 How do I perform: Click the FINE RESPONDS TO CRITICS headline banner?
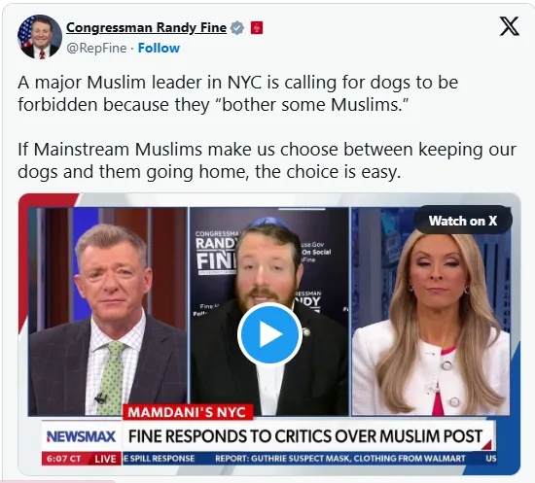305,436
